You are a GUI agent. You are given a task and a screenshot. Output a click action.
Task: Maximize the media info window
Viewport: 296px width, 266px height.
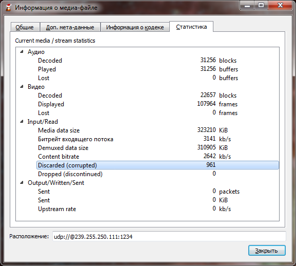coord(261,6)
